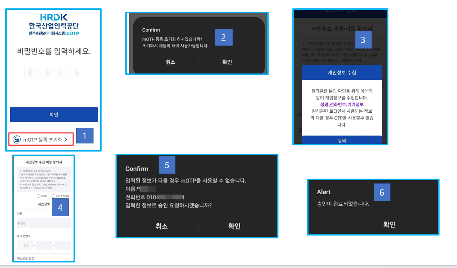Click the blue number 1 marker
457x268 pixels.
pyautogui.click(x=85, y=136)
